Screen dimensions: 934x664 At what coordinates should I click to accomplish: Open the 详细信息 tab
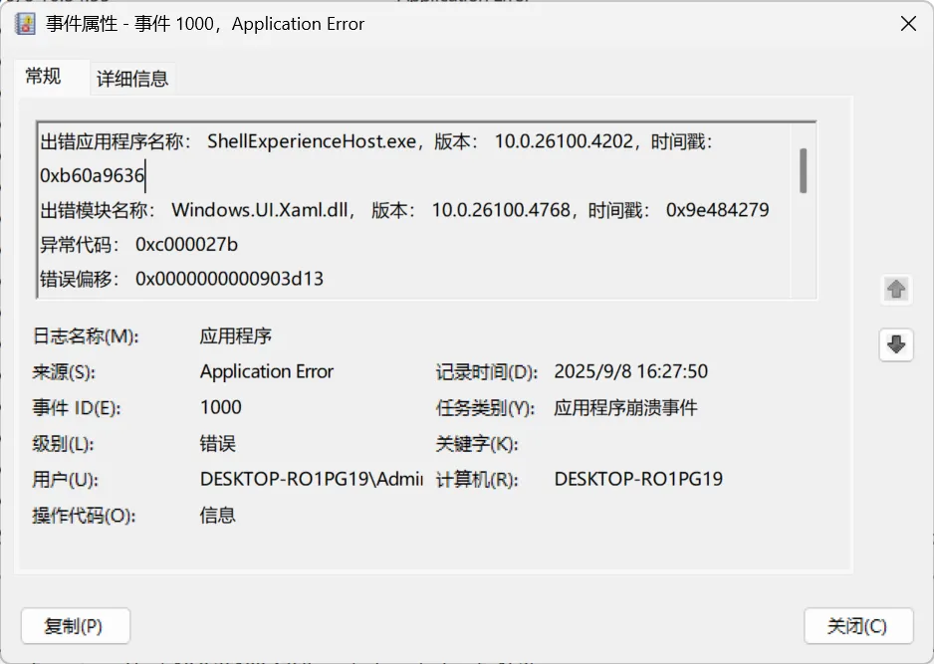pyautogui.click(x=132, y=79)
